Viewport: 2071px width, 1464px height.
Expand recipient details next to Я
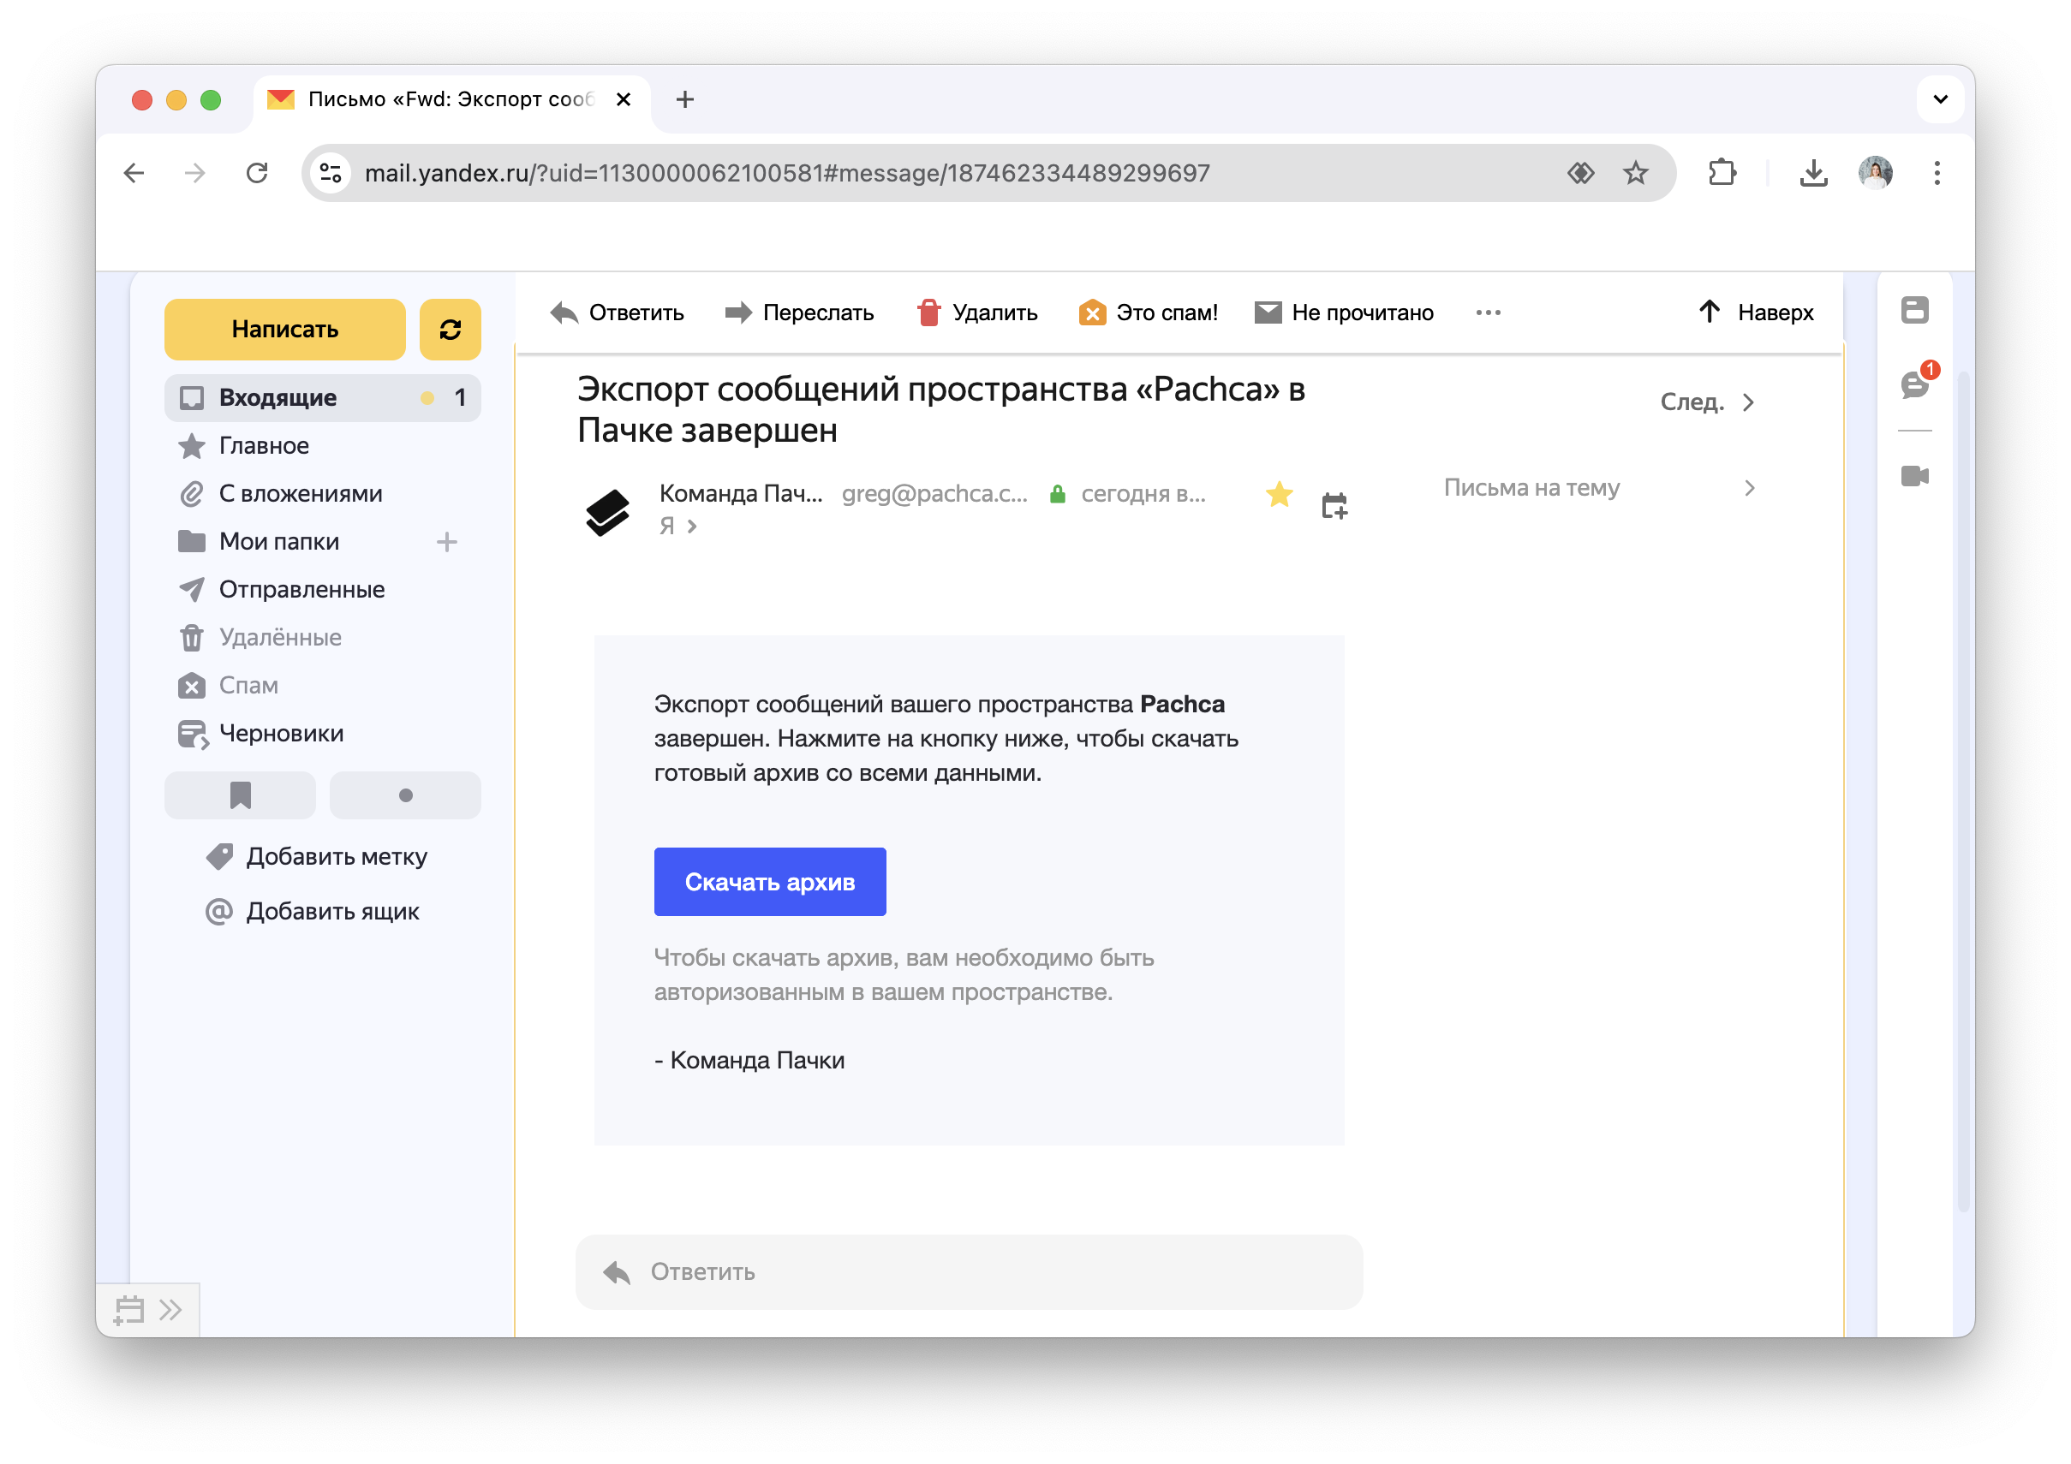click(x=691, y=527)
